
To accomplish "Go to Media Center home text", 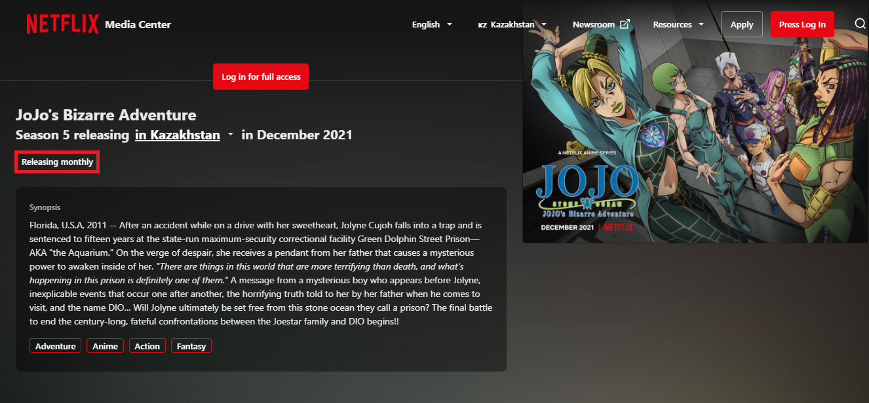I will click(x=138, y=24).
